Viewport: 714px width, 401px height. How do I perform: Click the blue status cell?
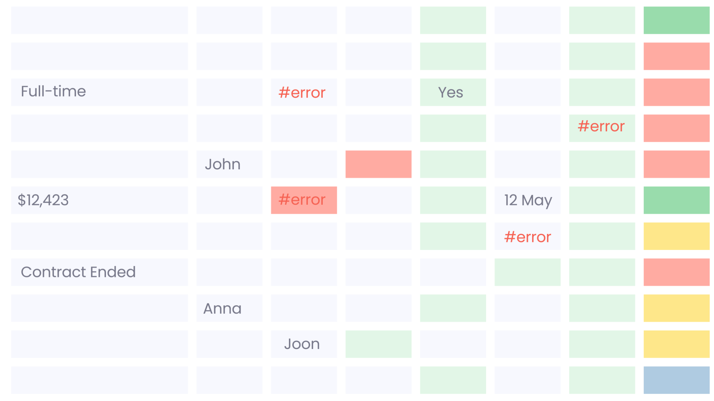coord(676,380)
